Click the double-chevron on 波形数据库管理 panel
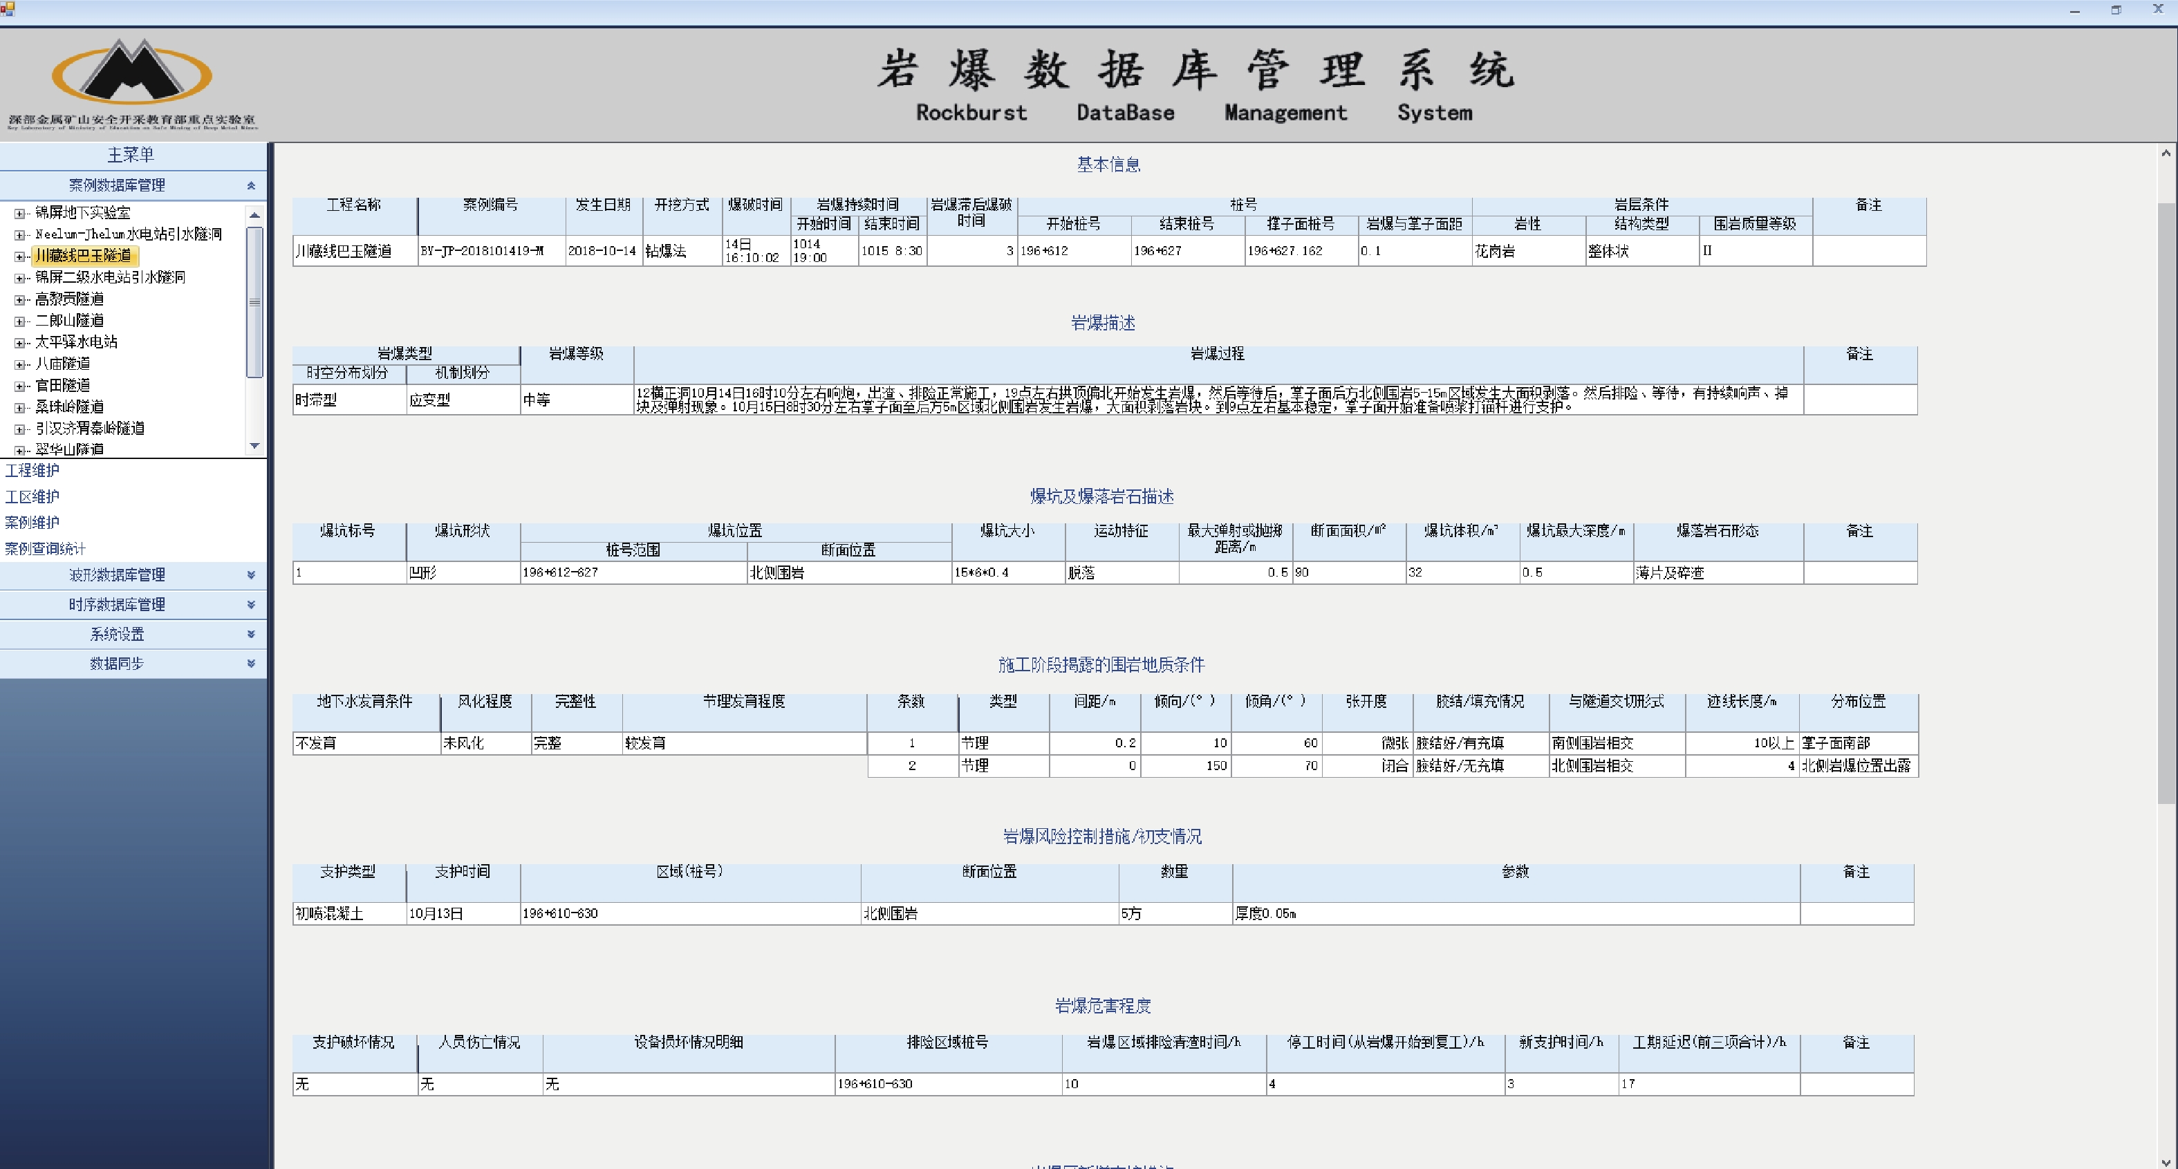The height and width of the screenshot is (1169, 2178). pyautogui.click(x=250, y=574)
